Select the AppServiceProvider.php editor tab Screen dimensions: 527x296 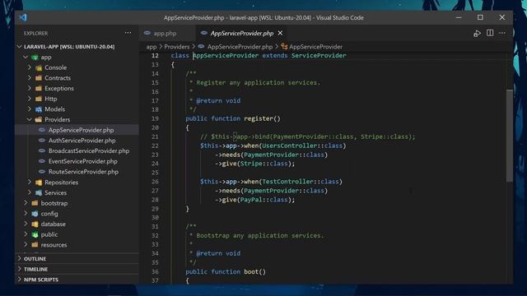tap(241, 33)
